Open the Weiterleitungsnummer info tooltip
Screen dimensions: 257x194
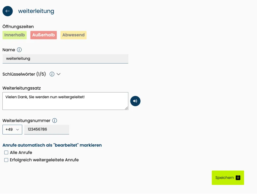[x=54, y=121]
